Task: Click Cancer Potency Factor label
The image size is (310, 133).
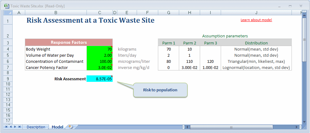Action: click(x=56, y=67)
